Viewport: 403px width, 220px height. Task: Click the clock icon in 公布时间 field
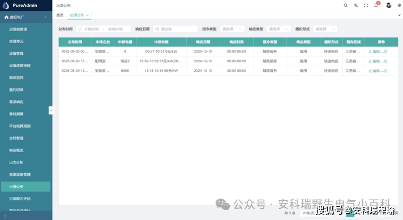[x=80, y=29]
